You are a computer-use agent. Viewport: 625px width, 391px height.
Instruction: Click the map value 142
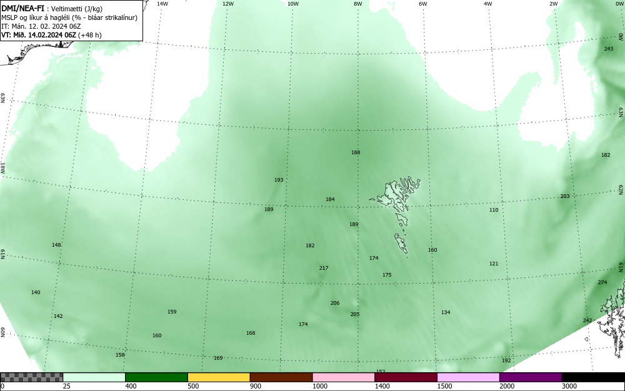(x=58, y=316)
